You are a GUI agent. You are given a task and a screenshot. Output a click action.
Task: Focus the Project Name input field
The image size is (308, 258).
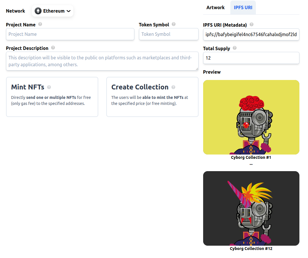click(70, 34)
